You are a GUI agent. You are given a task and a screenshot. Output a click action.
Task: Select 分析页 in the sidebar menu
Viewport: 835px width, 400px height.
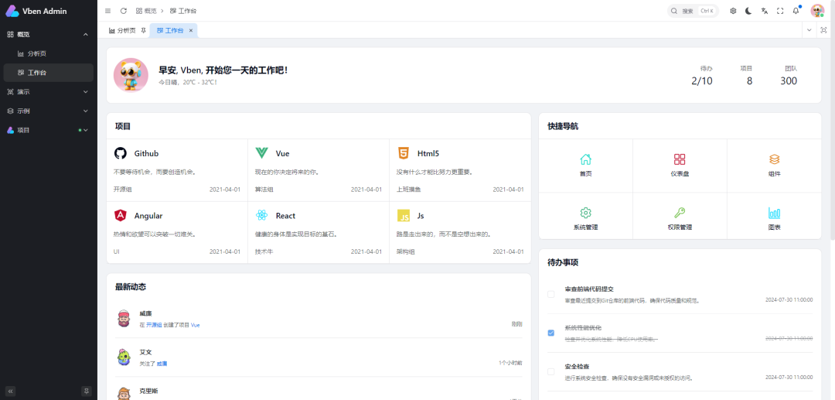tap(37, 53)
